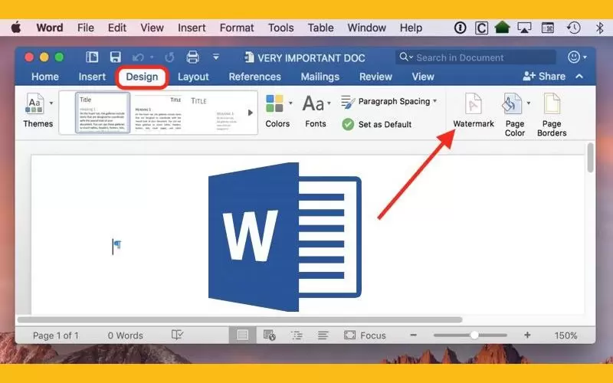This screenshot has width=613, height=383.
Task: Click the Fonts Aa icon
Action: (x=313, y=103)
